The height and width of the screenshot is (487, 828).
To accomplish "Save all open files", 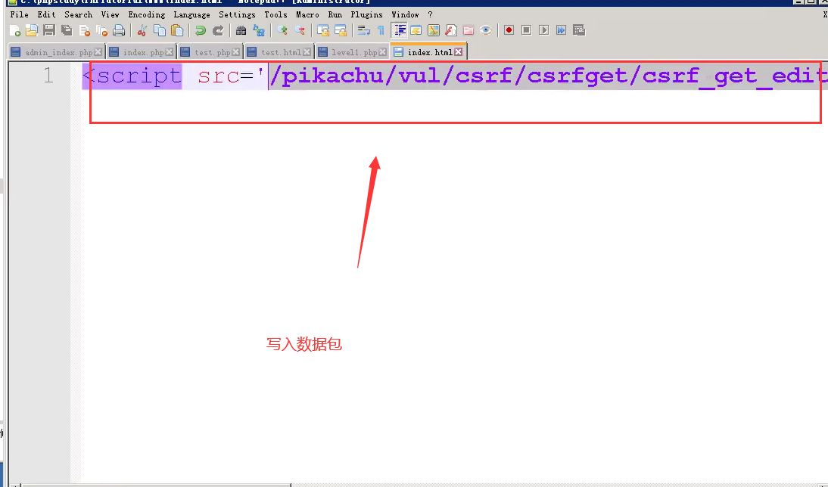I will (x=67, y=30).
